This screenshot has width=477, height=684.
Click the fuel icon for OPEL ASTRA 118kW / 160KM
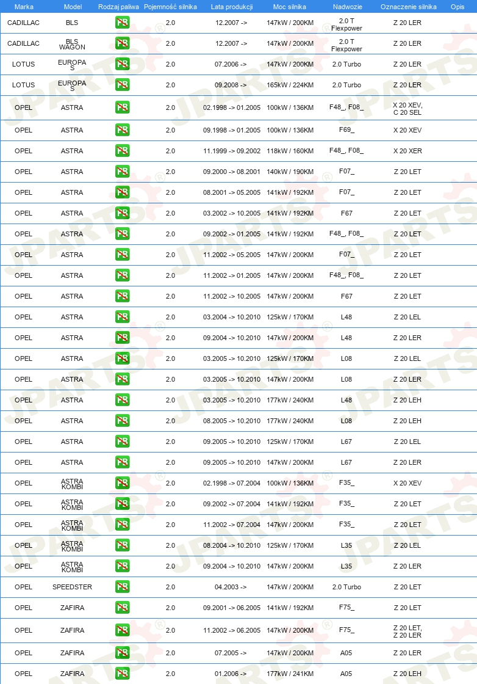[123, 151]
